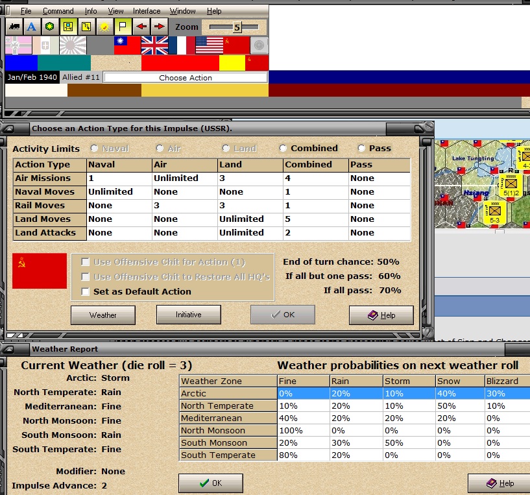530x495 pixels.
Task: Open the Interface menu
Action: point(147,11)
